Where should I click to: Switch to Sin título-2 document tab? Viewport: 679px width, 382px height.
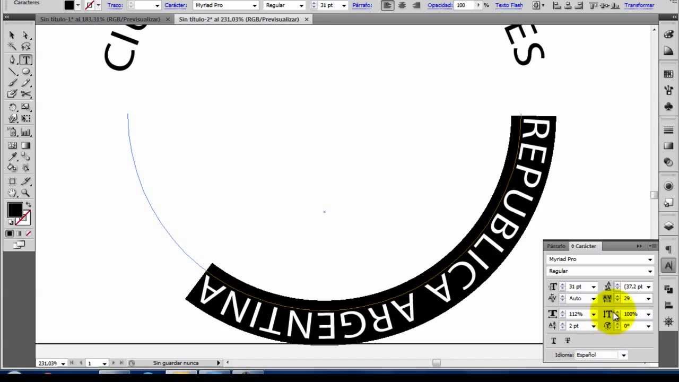point(239,19)
